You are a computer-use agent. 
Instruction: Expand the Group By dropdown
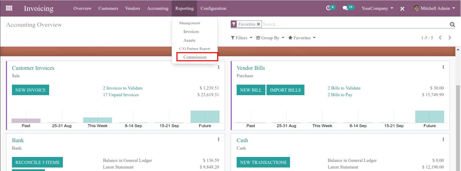click(270, 38)
